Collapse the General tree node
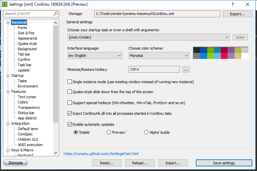257x171 pixels. point(8,22)
